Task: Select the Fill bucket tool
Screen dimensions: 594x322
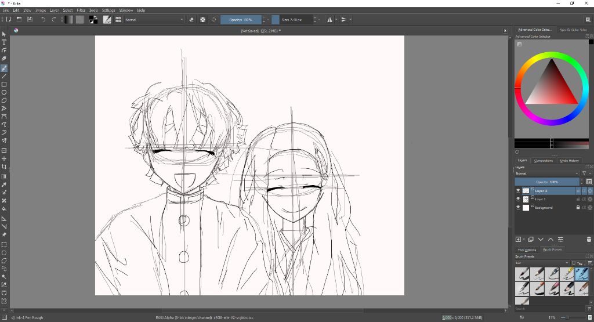Action: pyautogui.click(x=4, y=209)
